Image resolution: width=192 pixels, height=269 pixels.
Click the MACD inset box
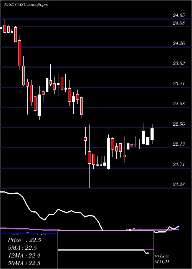[x=106, y=250]
